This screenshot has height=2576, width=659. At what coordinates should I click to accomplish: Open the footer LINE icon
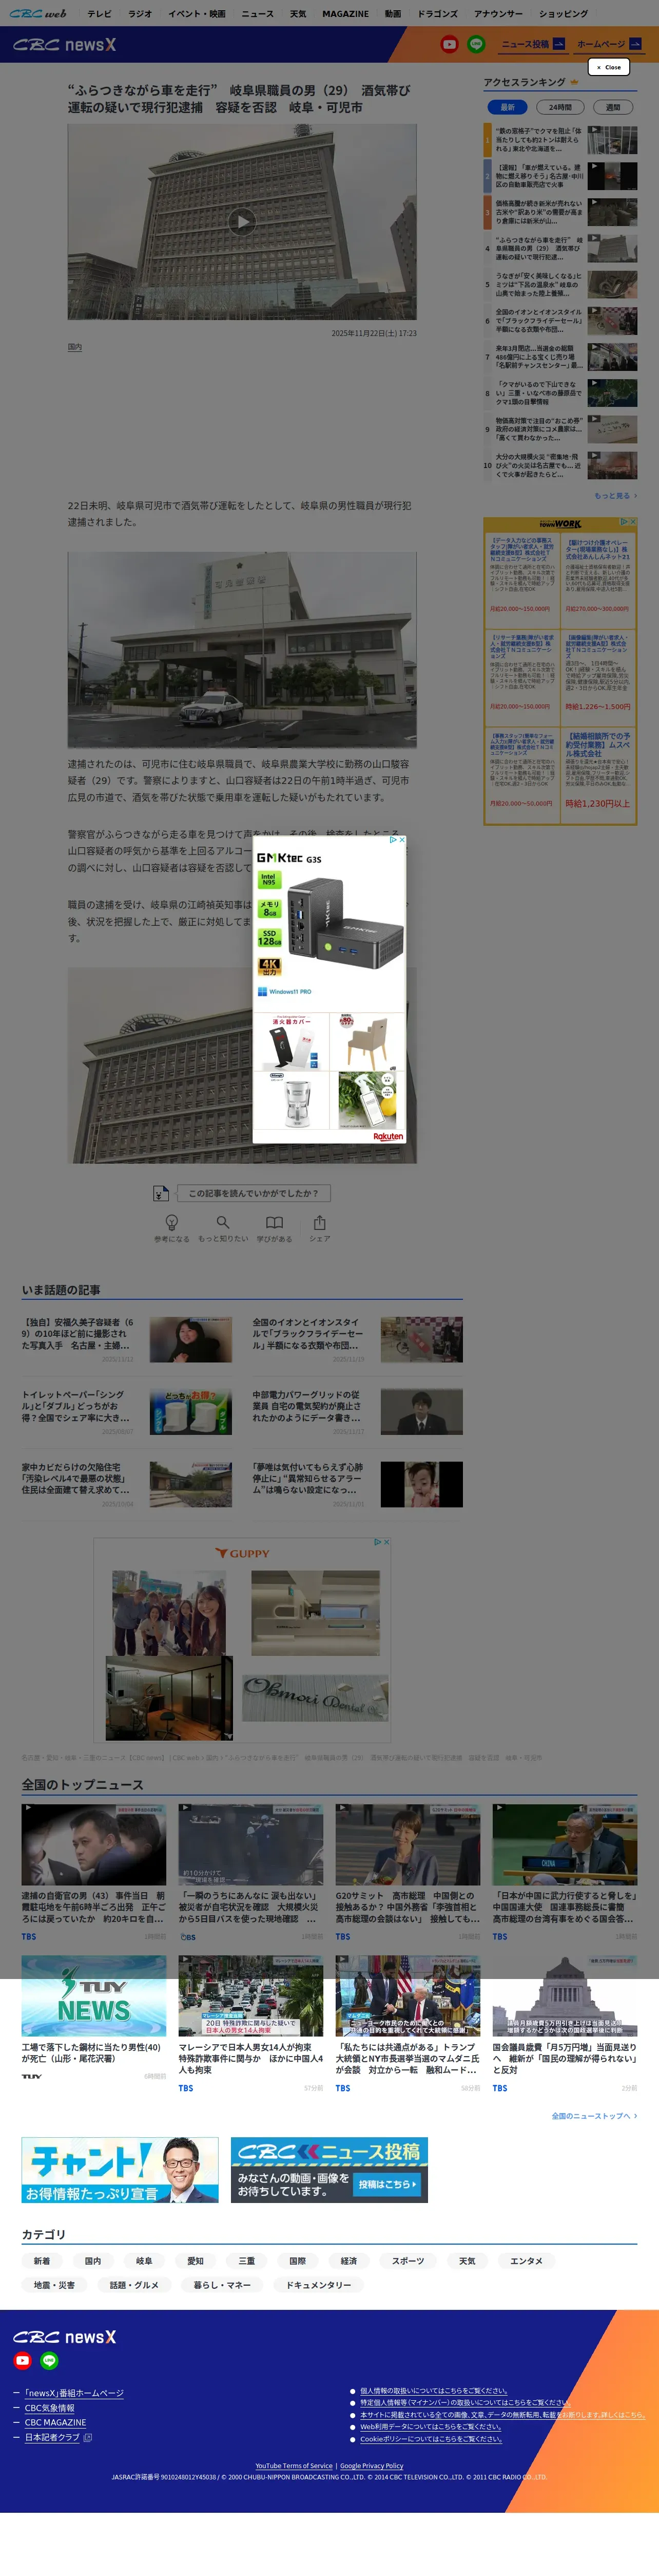(49, 2360)
